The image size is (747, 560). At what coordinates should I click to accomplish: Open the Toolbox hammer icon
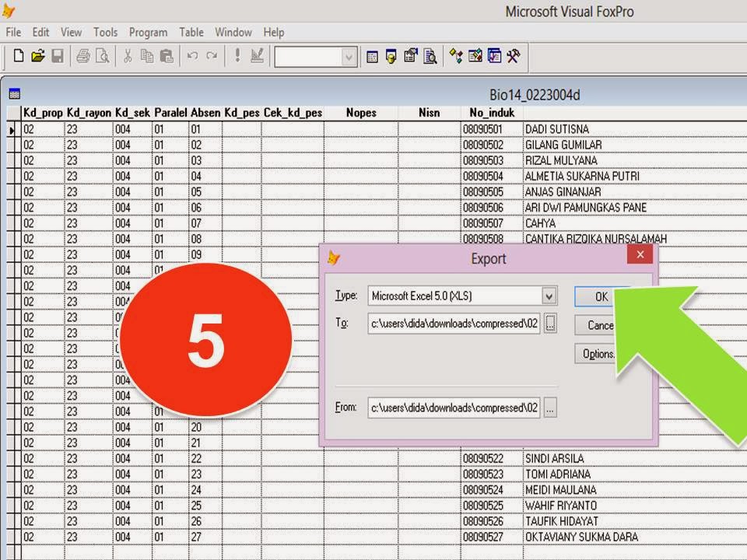pos(513,56)
